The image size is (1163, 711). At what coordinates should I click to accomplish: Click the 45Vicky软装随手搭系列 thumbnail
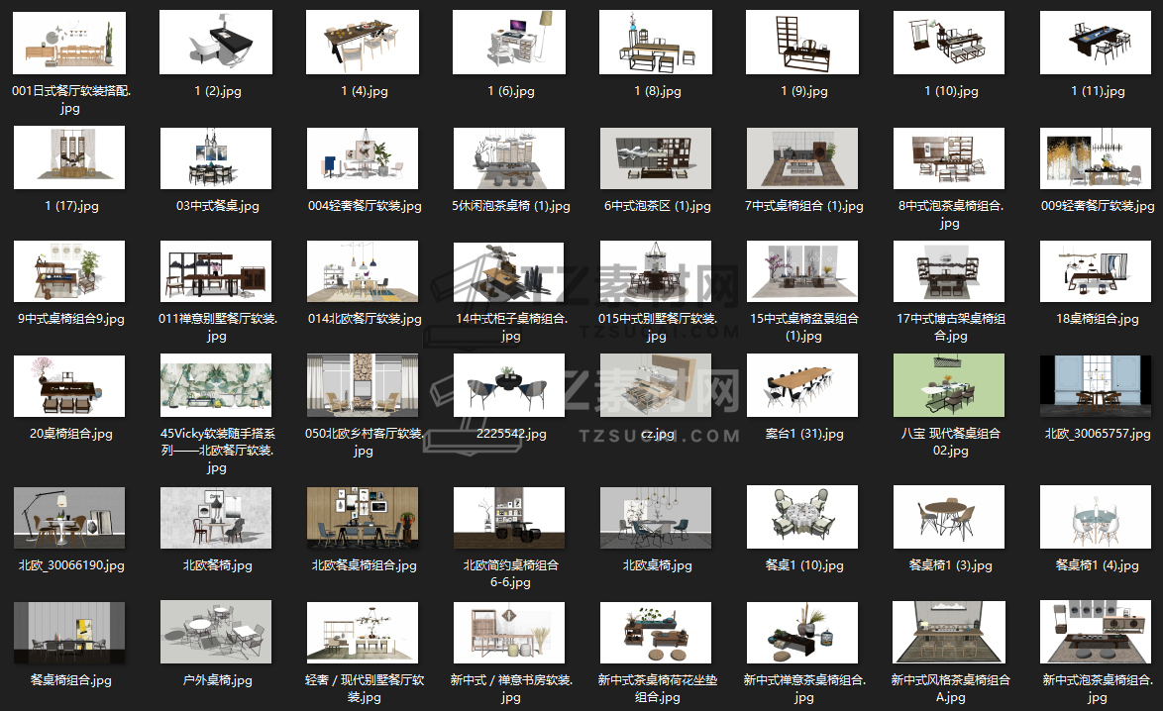216,385
